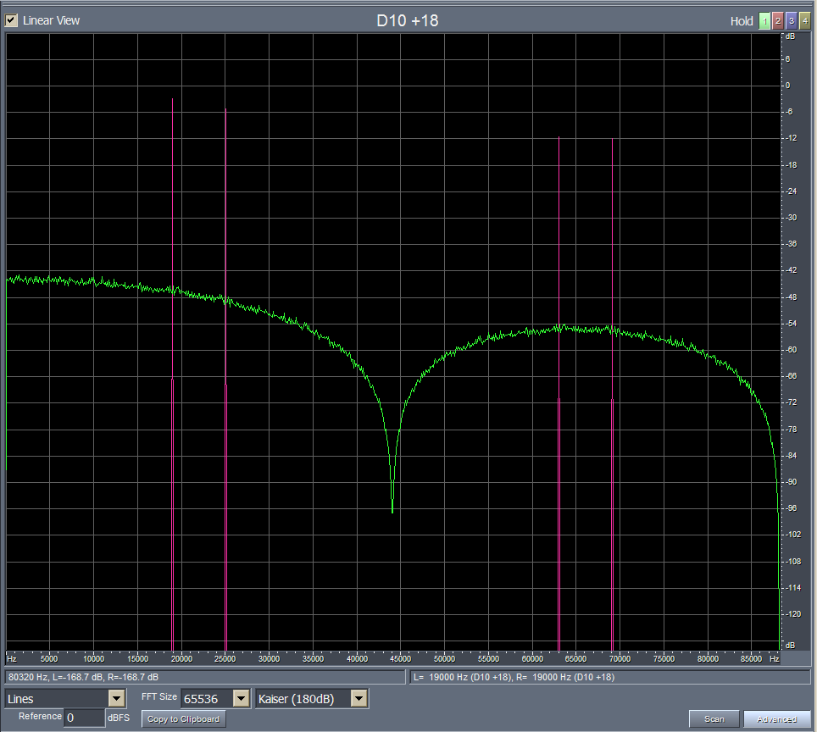Image resolution: width=817 pixels, height=732 pixels.
Task: Toggle Hold slot 2 (red)
Action: pos(778,21)
